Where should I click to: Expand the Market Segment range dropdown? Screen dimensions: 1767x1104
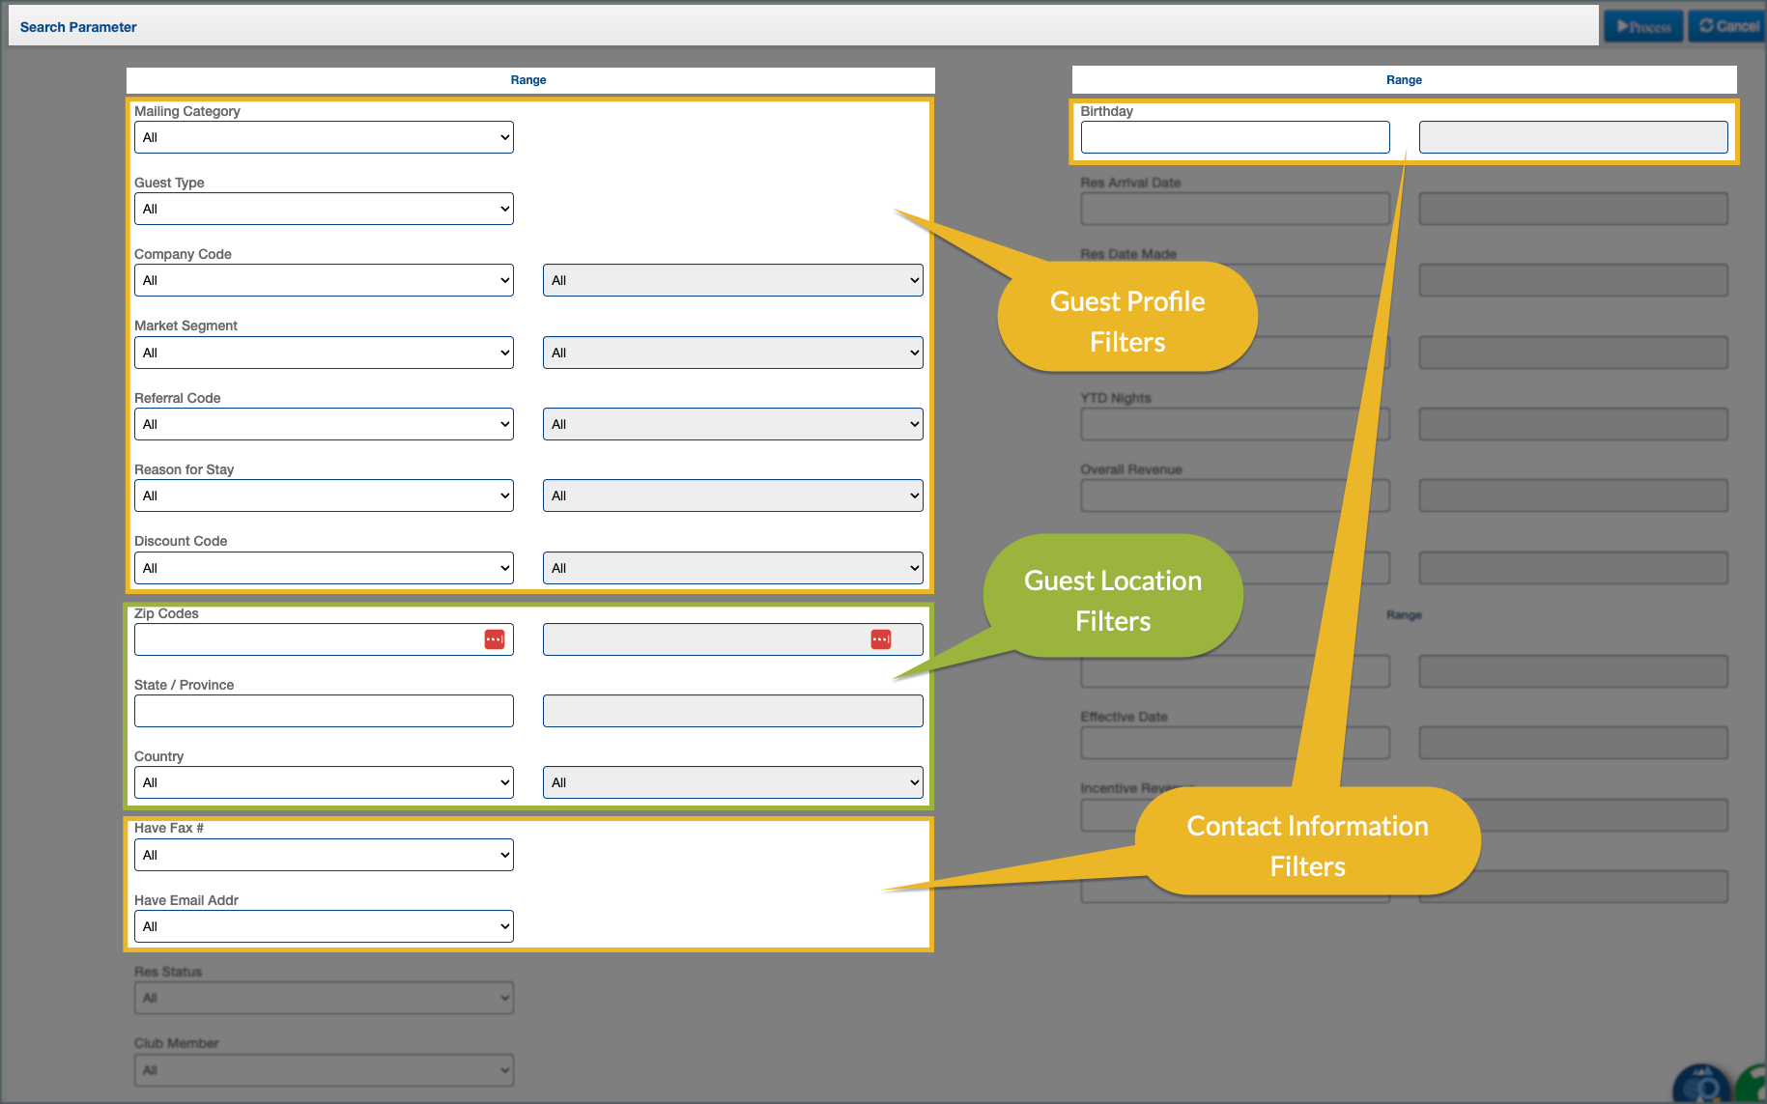click(732, 353)
